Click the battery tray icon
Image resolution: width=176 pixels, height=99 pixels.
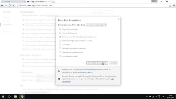coord(150,97)
